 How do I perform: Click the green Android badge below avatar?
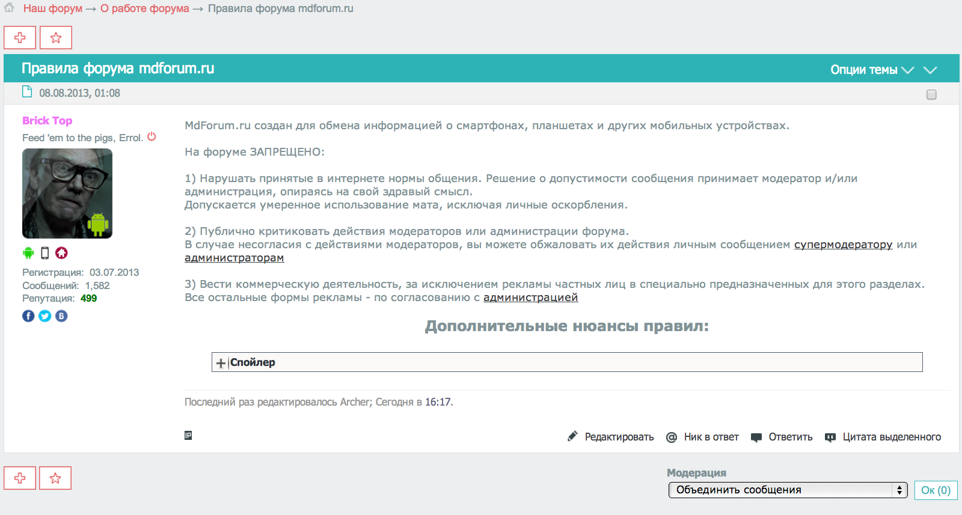click(28, 253)
